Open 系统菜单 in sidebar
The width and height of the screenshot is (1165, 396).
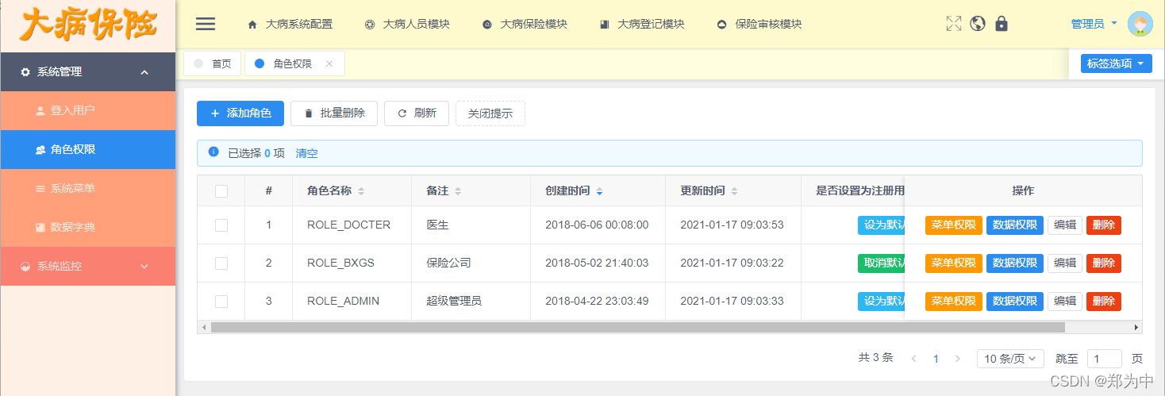[87, 188]
